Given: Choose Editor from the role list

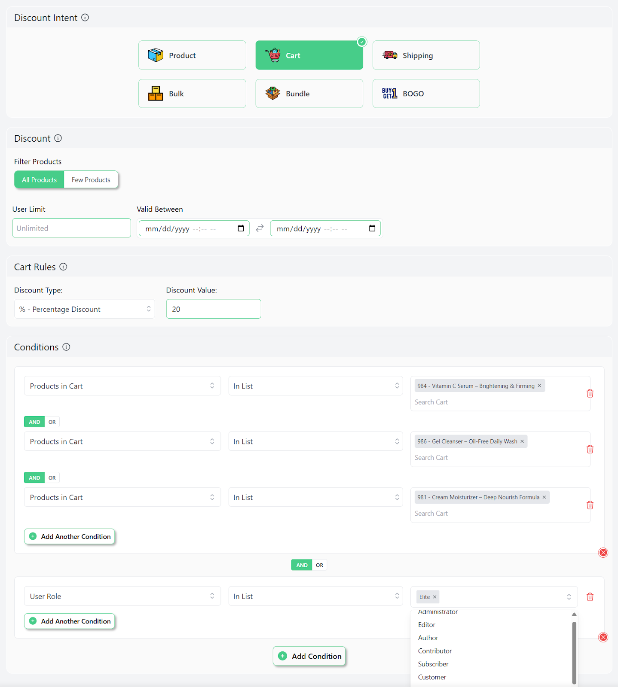Looking at the screenshot, I should tap(491, 625).
